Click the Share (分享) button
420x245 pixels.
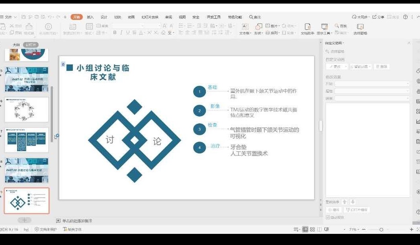pos(378,17)
